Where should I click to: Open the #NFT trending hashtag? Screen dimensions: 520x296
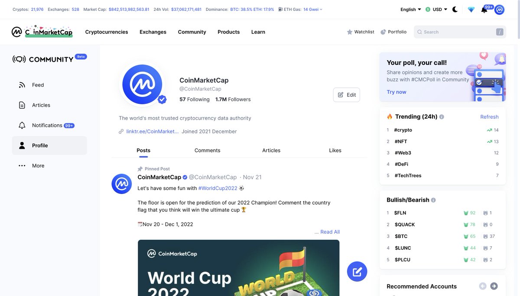coord(401,142)
